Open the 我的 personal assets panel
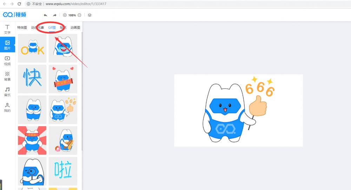This screenshot has height=190, width=351. point(7,107)
